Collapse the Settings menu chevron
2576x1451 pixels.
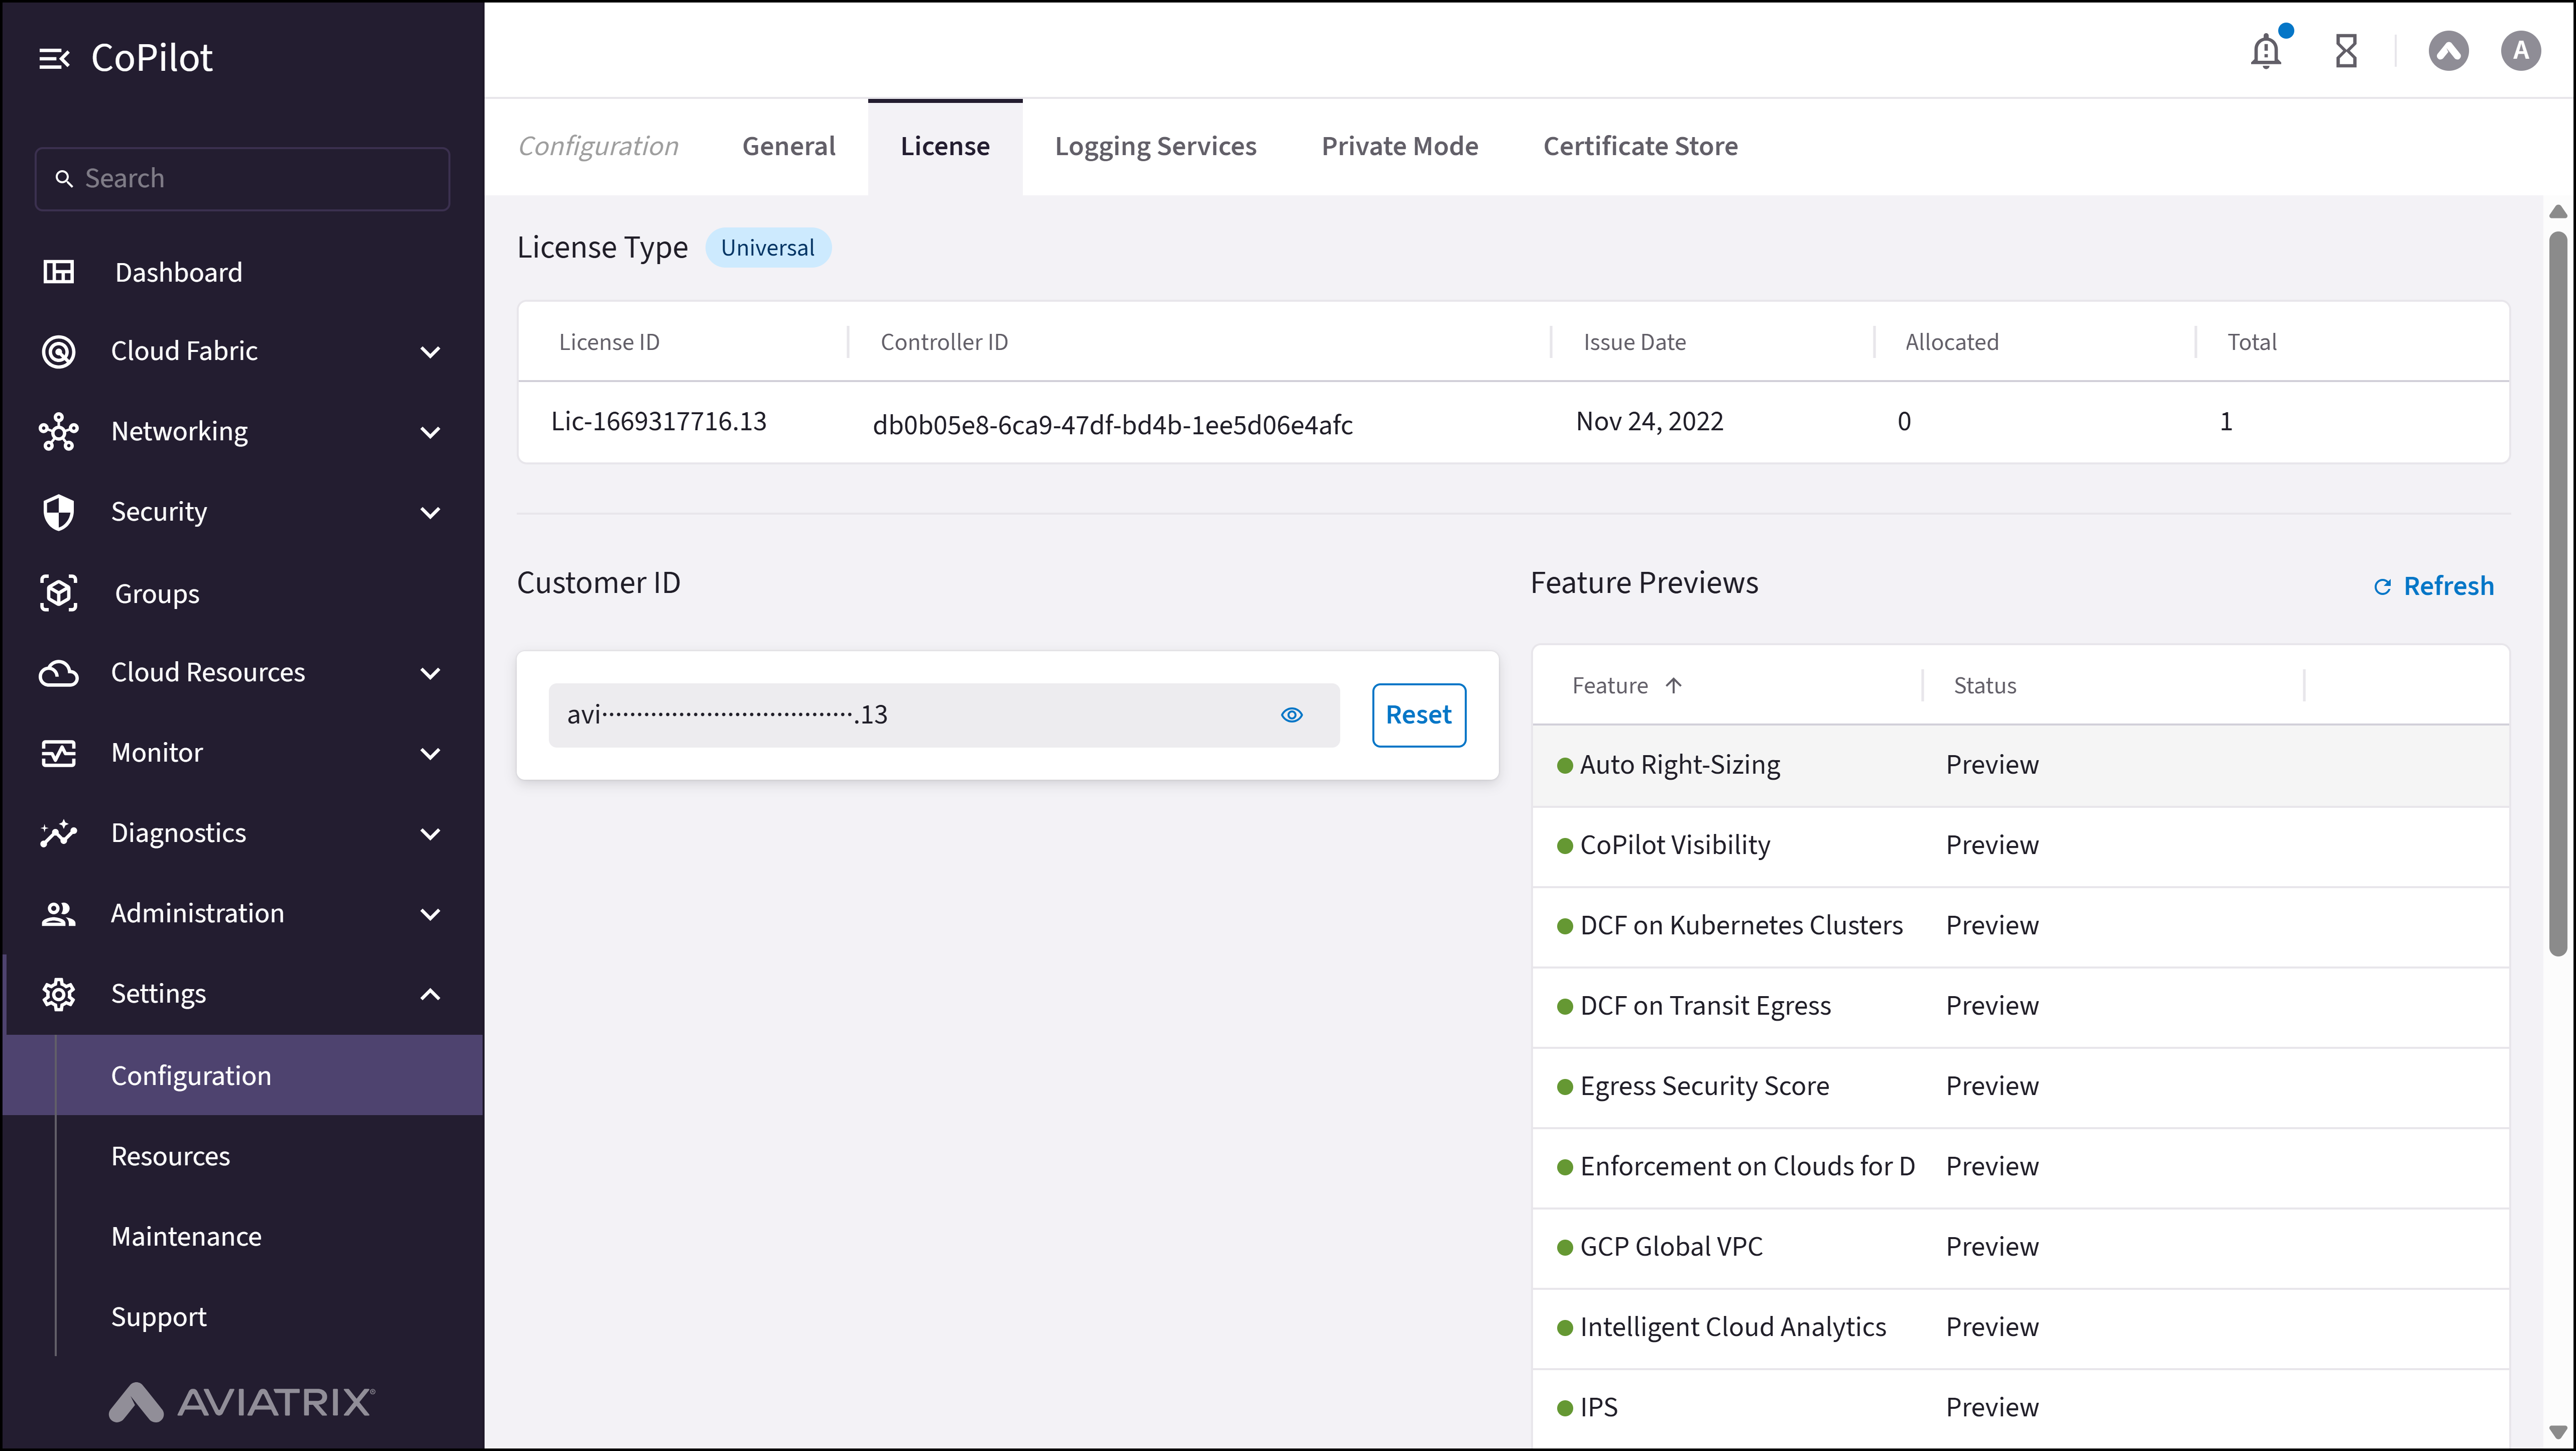click(x=430, y=994)
